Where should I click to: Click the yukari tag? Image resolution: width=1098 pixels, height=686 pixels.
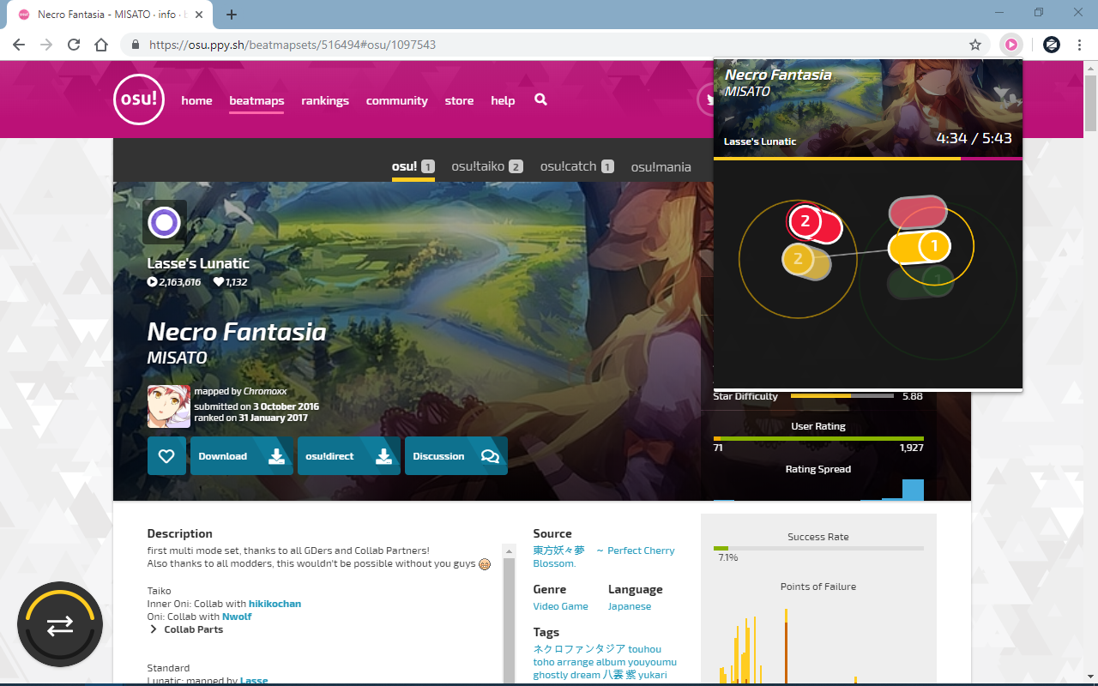(651, 675)
